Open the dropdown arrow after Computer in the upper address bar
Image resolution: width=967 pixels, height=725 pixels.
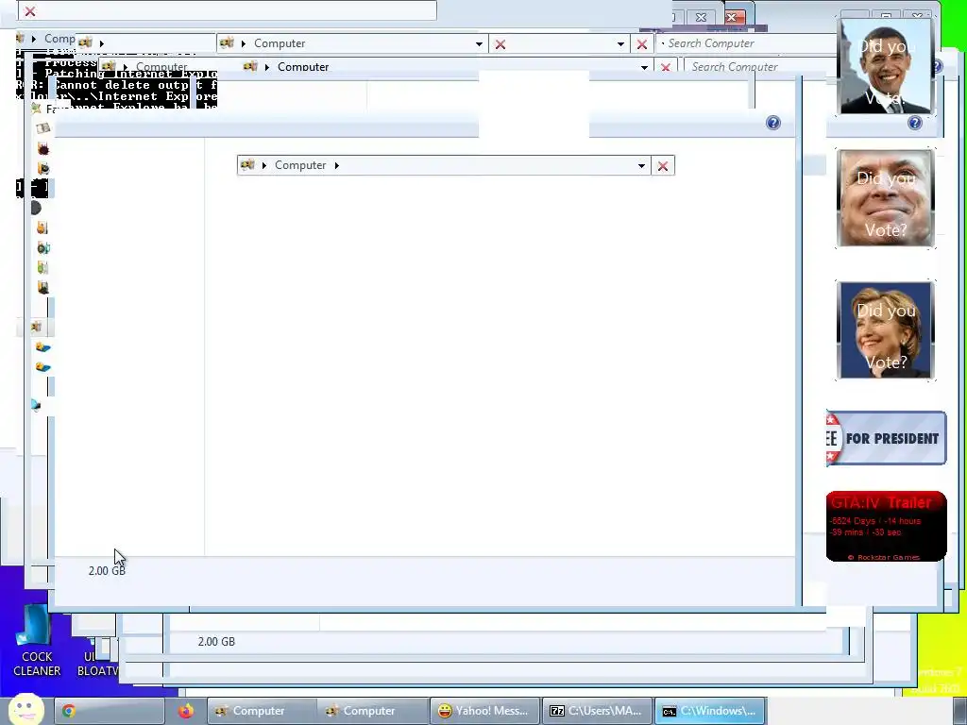click(479, 43)
